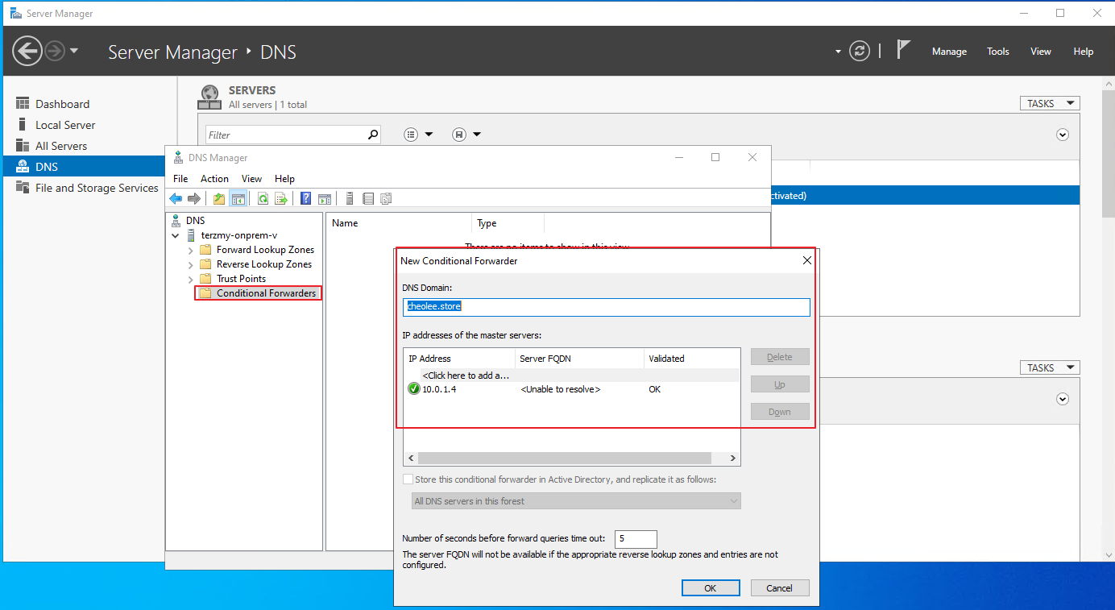The height and width of the screenshot is (610, 1115).
Task: Click the Server Manager back navigation arrow
Action: pos(27,52)
